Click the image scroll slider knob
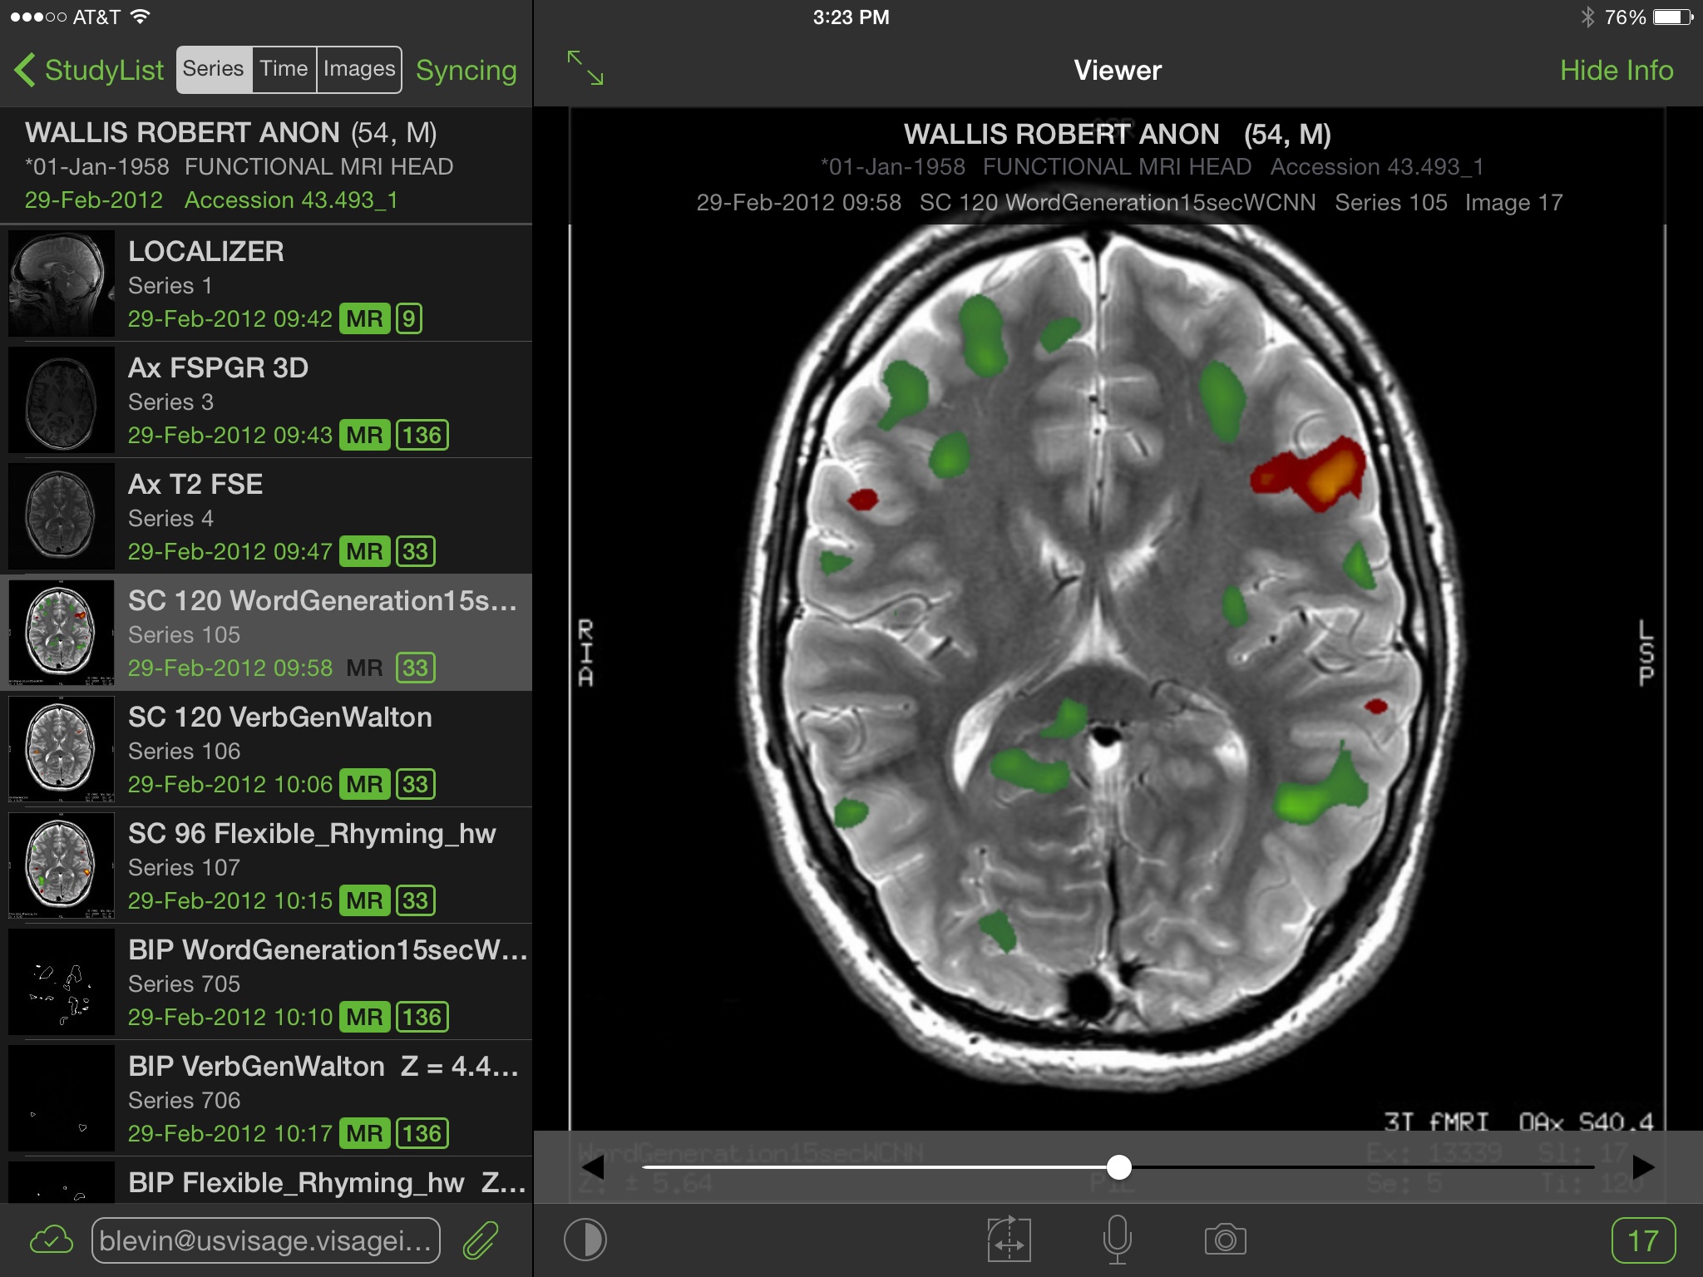 (1119, 1167)
